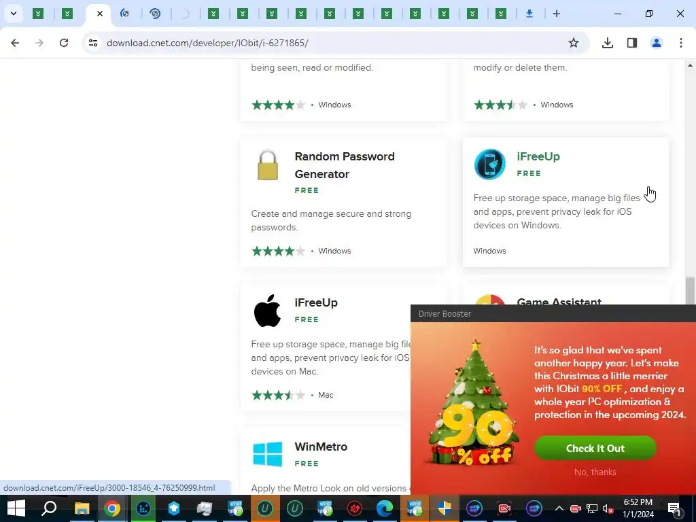
Task: Click the Random Password Generator padlock icon
Action: [268, 164]
